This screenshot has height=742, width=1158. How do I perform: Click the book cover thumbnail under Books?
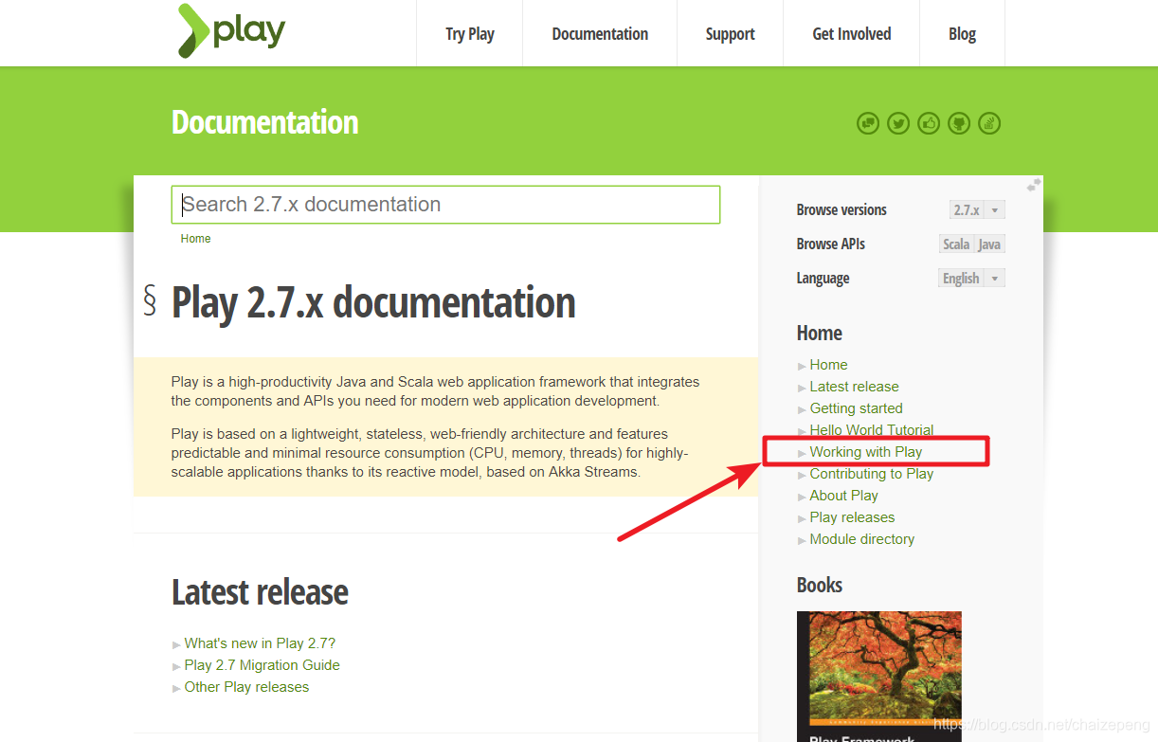[x=879, y=677]
